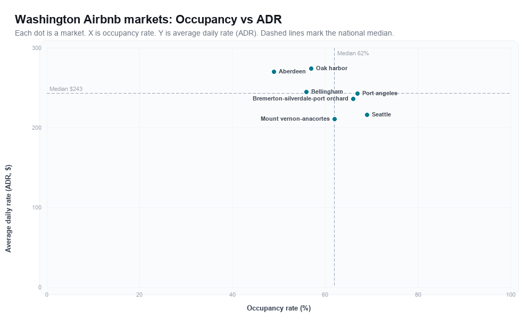Click the x-axis tick label 80

coord(418,295)
